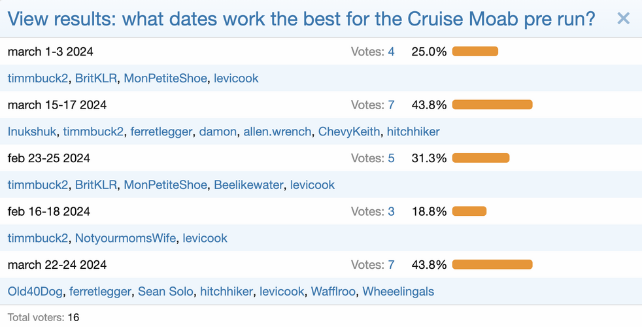Click the feb 16-18 orange result bar
This screenshot has height=327, width=642.
pos(469,211)
